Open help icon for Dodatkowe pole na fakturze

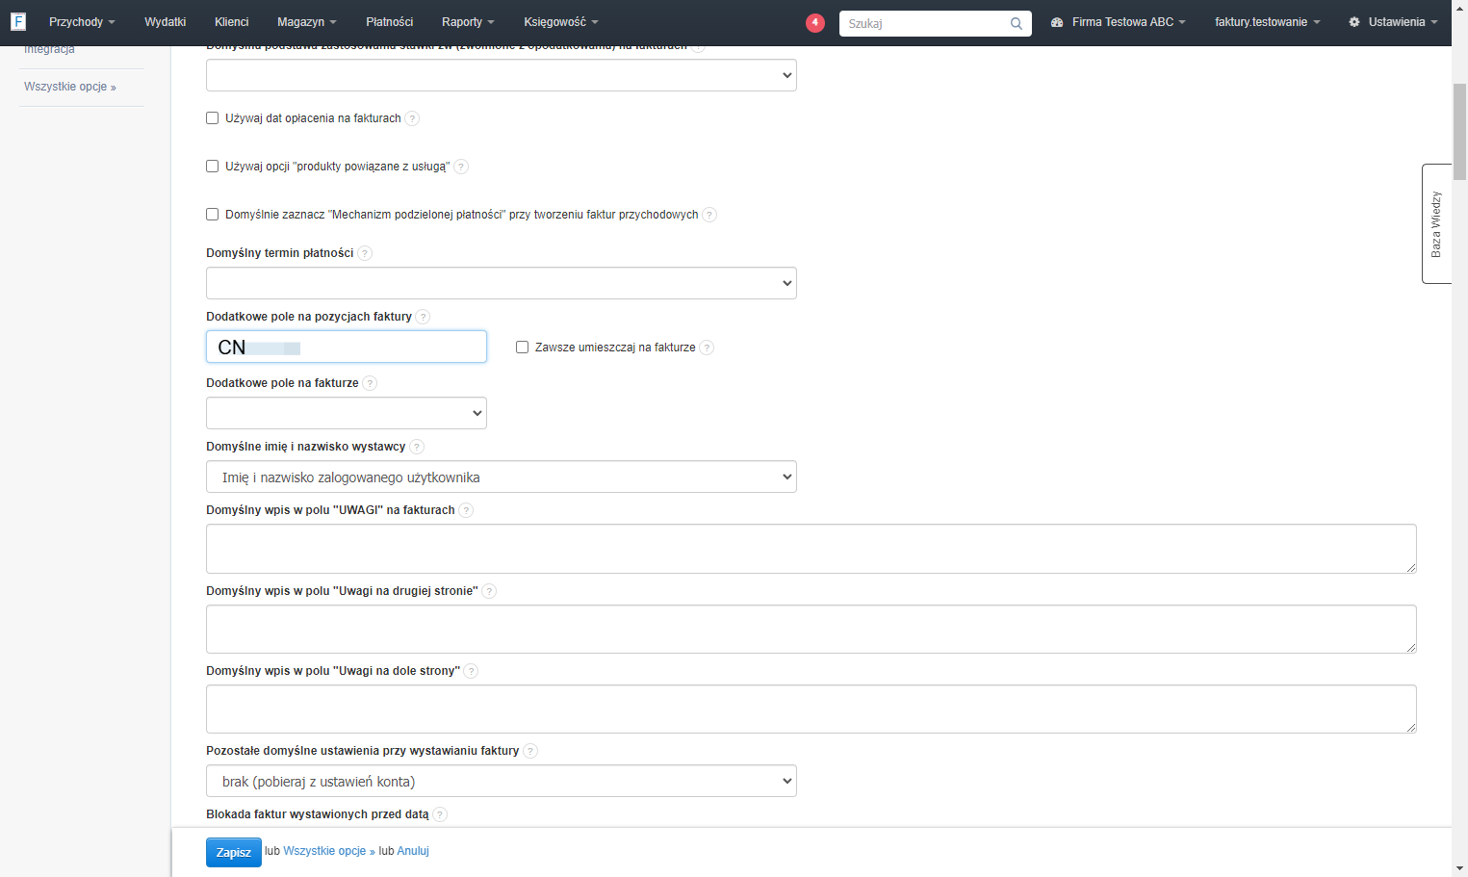point(370,383)
